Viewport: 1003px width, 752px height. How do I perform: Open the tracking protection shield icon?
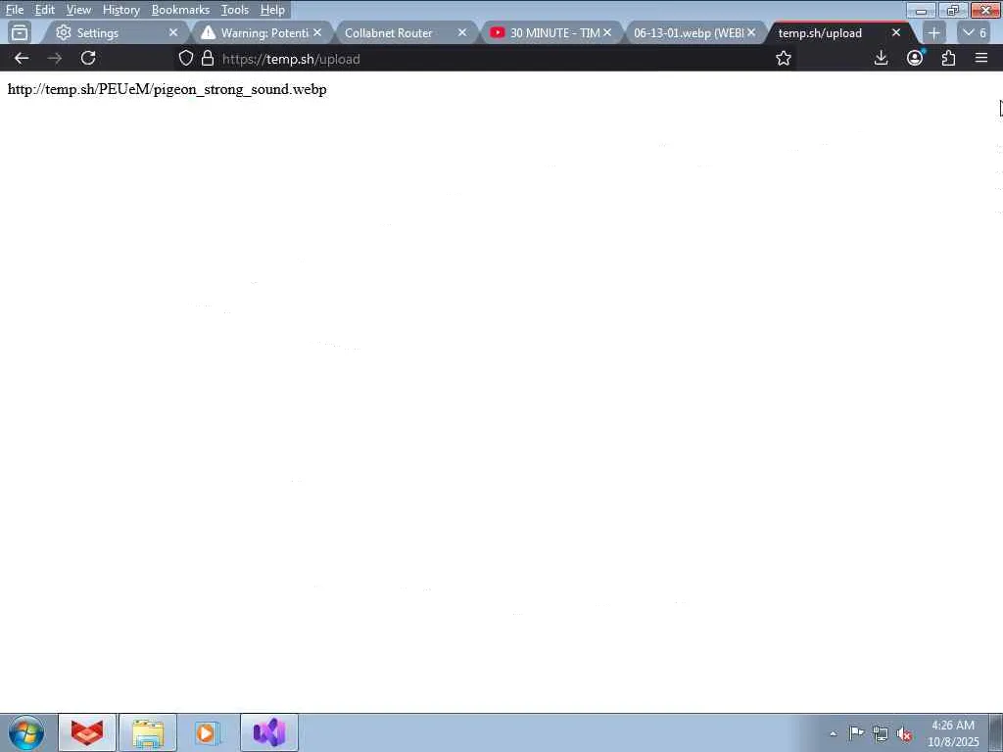(185, 58)
